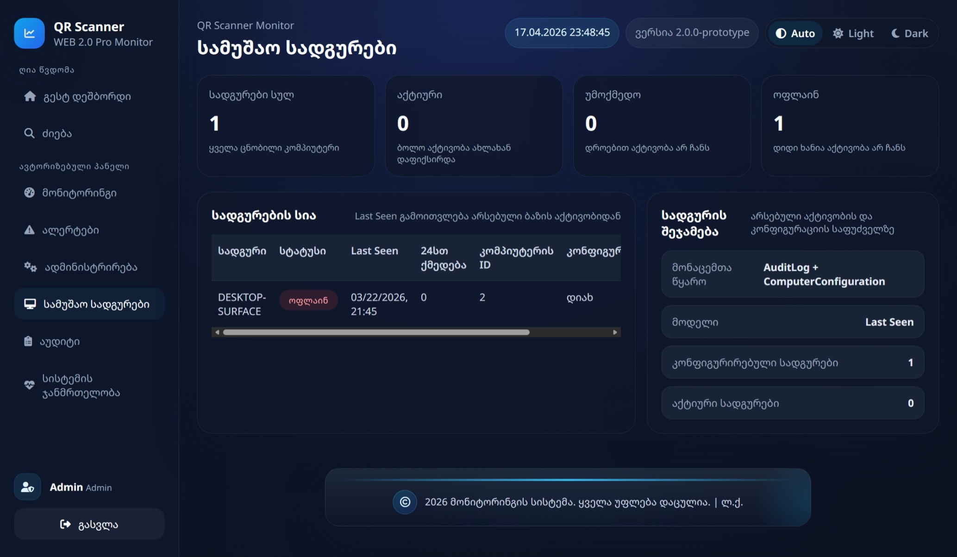This screenshot has width=957, height=557.
Task: Click the copyright icon in the footer
Action: point(405,502)
